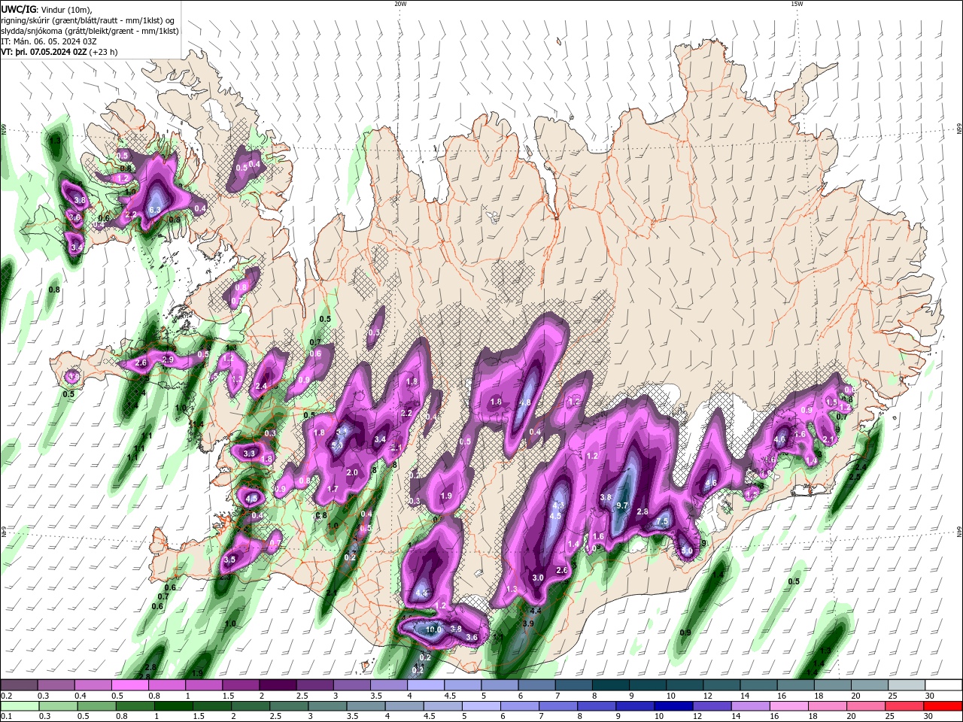Screen dimensions: 963x722
Task: Click the 3.9 rain value in black
Action: (x=528, y=623)
